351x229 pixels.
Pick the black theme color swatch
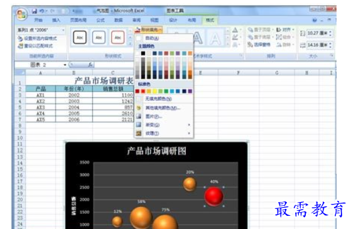tap(143, 53)
